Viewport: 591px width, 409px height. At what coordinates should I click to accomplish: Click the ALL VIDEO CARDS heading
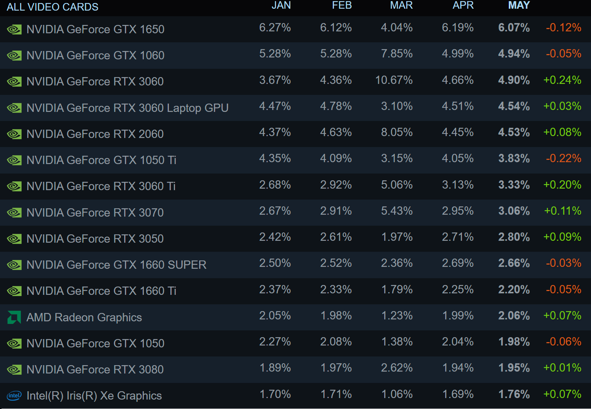[53, 7]
